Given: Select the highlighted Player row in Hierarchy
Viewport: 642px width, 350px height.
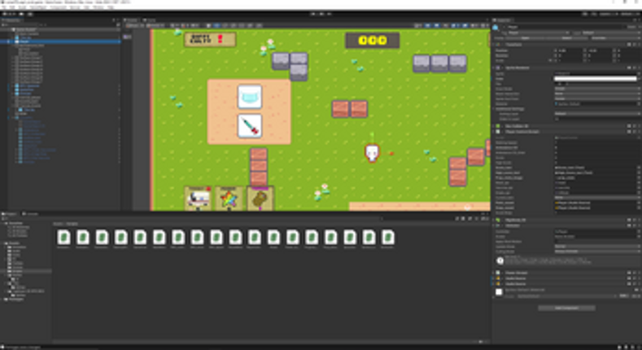Looking at the screenshot, I should click(x=61, y=42).
